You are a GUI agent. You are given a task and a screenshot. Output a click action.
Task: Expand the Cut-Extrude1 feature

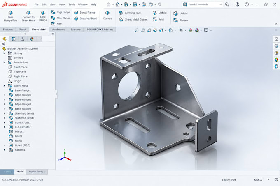[x=4, y=122]
